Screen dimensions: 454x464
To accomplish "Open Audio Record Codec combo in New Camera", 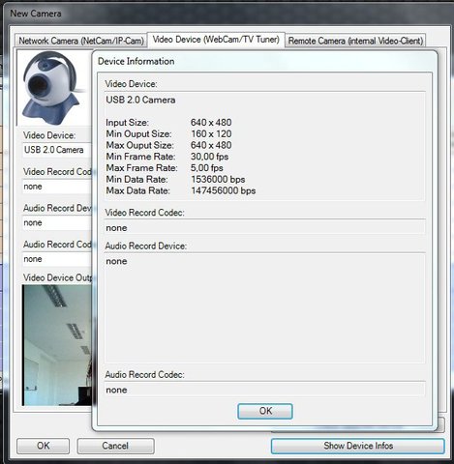I will tap(57, 259).
